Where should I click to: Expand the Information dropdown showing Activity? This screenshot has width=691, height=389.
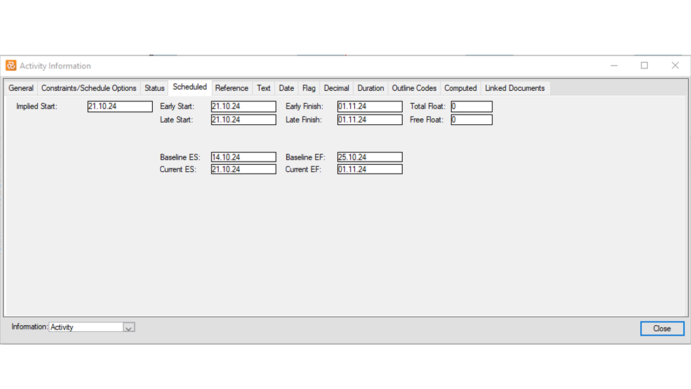tap(129, 327)
